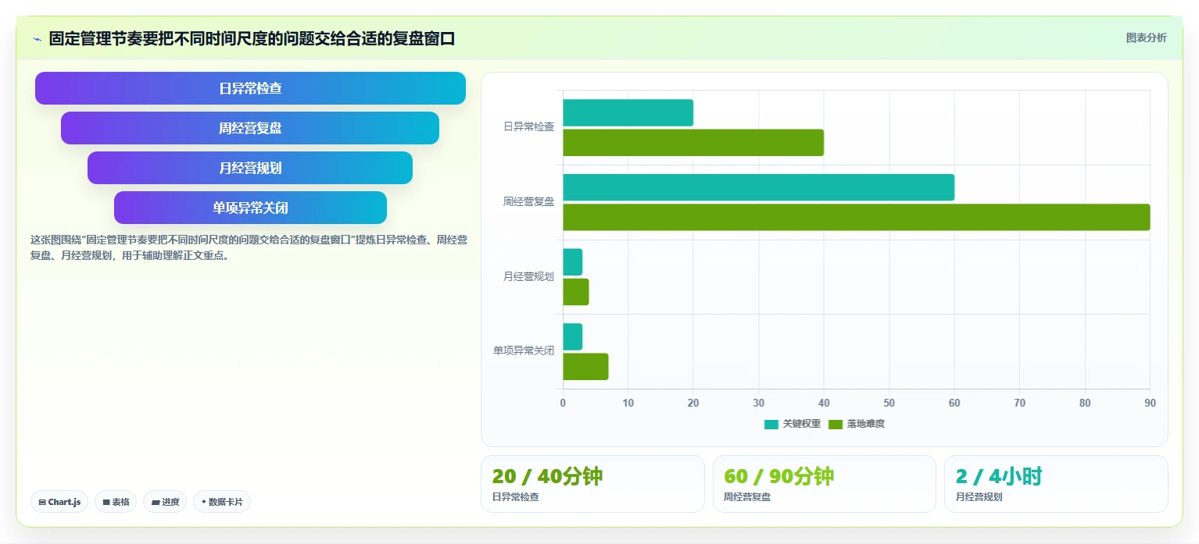This screenshot has height=544, width=1199.
Task: Click the 单项异常关闭 y-axis label
Action: tap(524, 350)
